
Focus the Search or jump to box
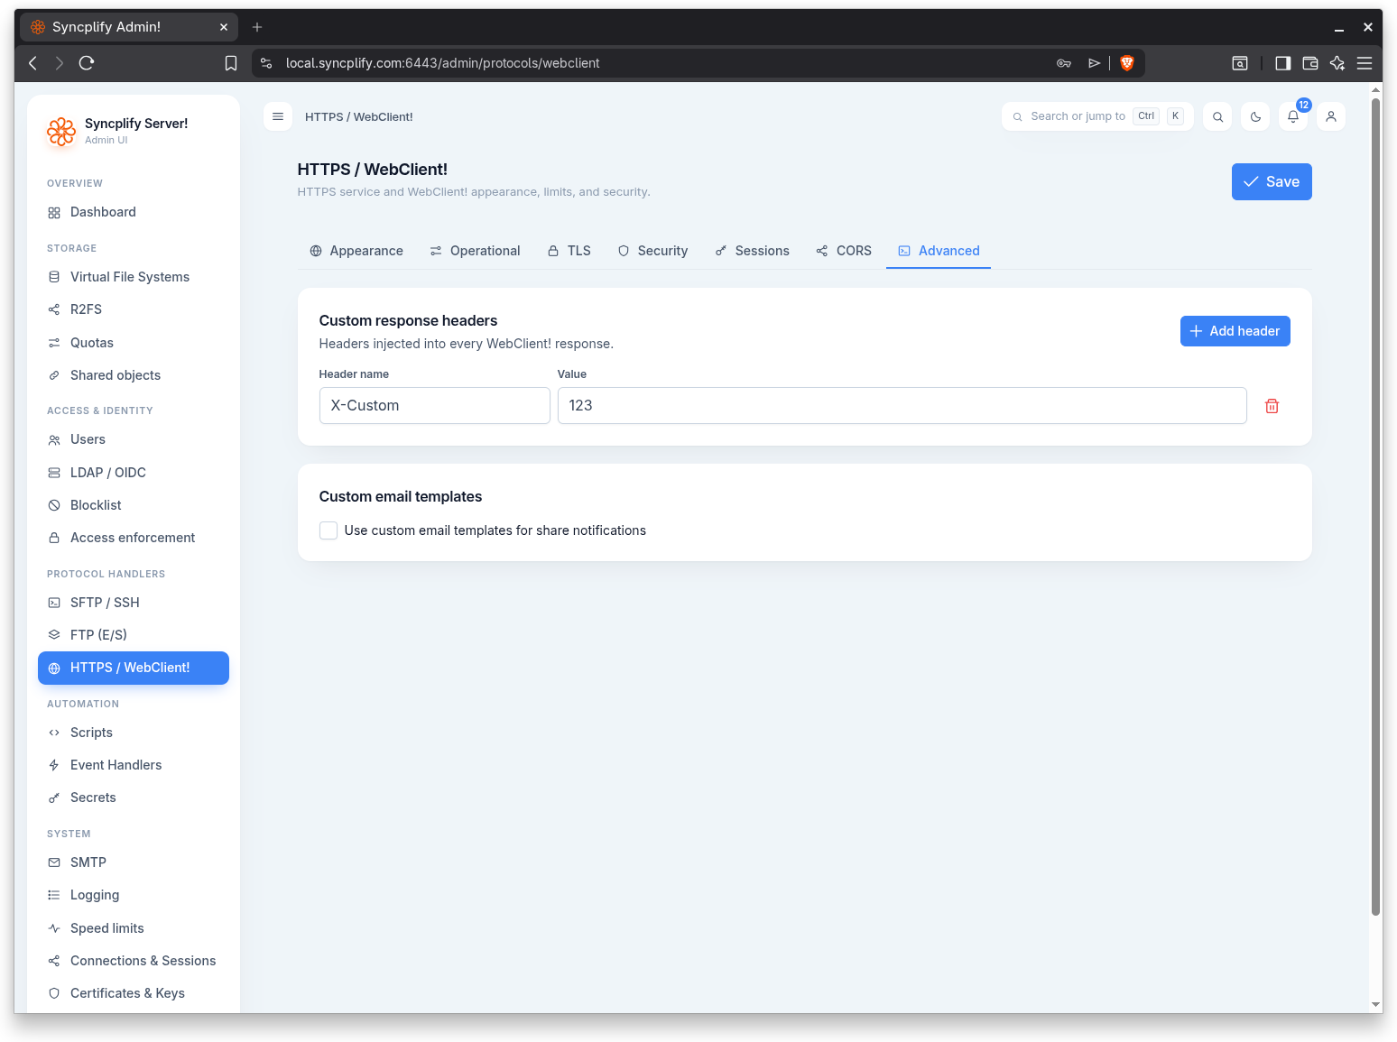1097,116
